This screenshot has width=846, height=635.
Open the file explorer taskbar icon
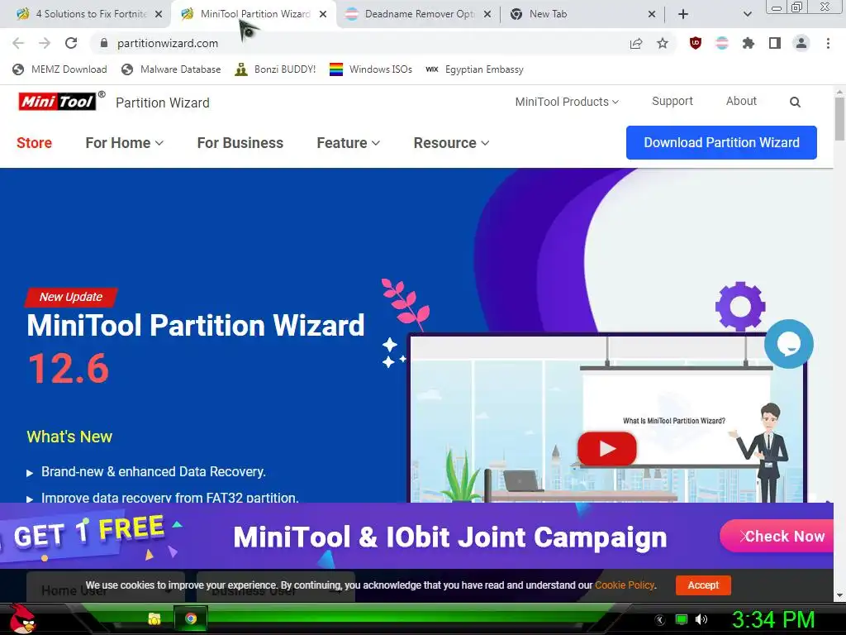(154, 618)
